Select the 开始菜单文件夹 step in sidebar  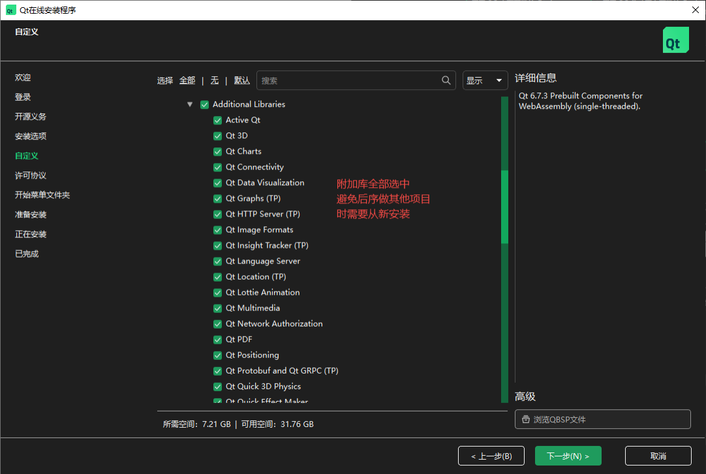tap(42, 195)
